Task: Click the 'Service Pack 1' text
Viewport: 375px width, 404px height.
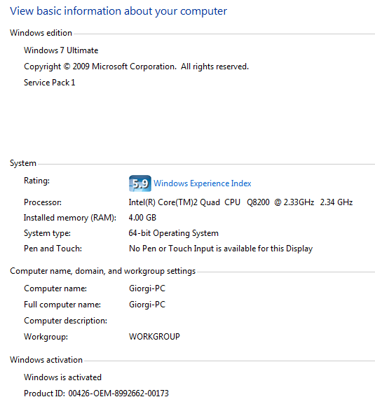Action: click(x=50, y=83)
